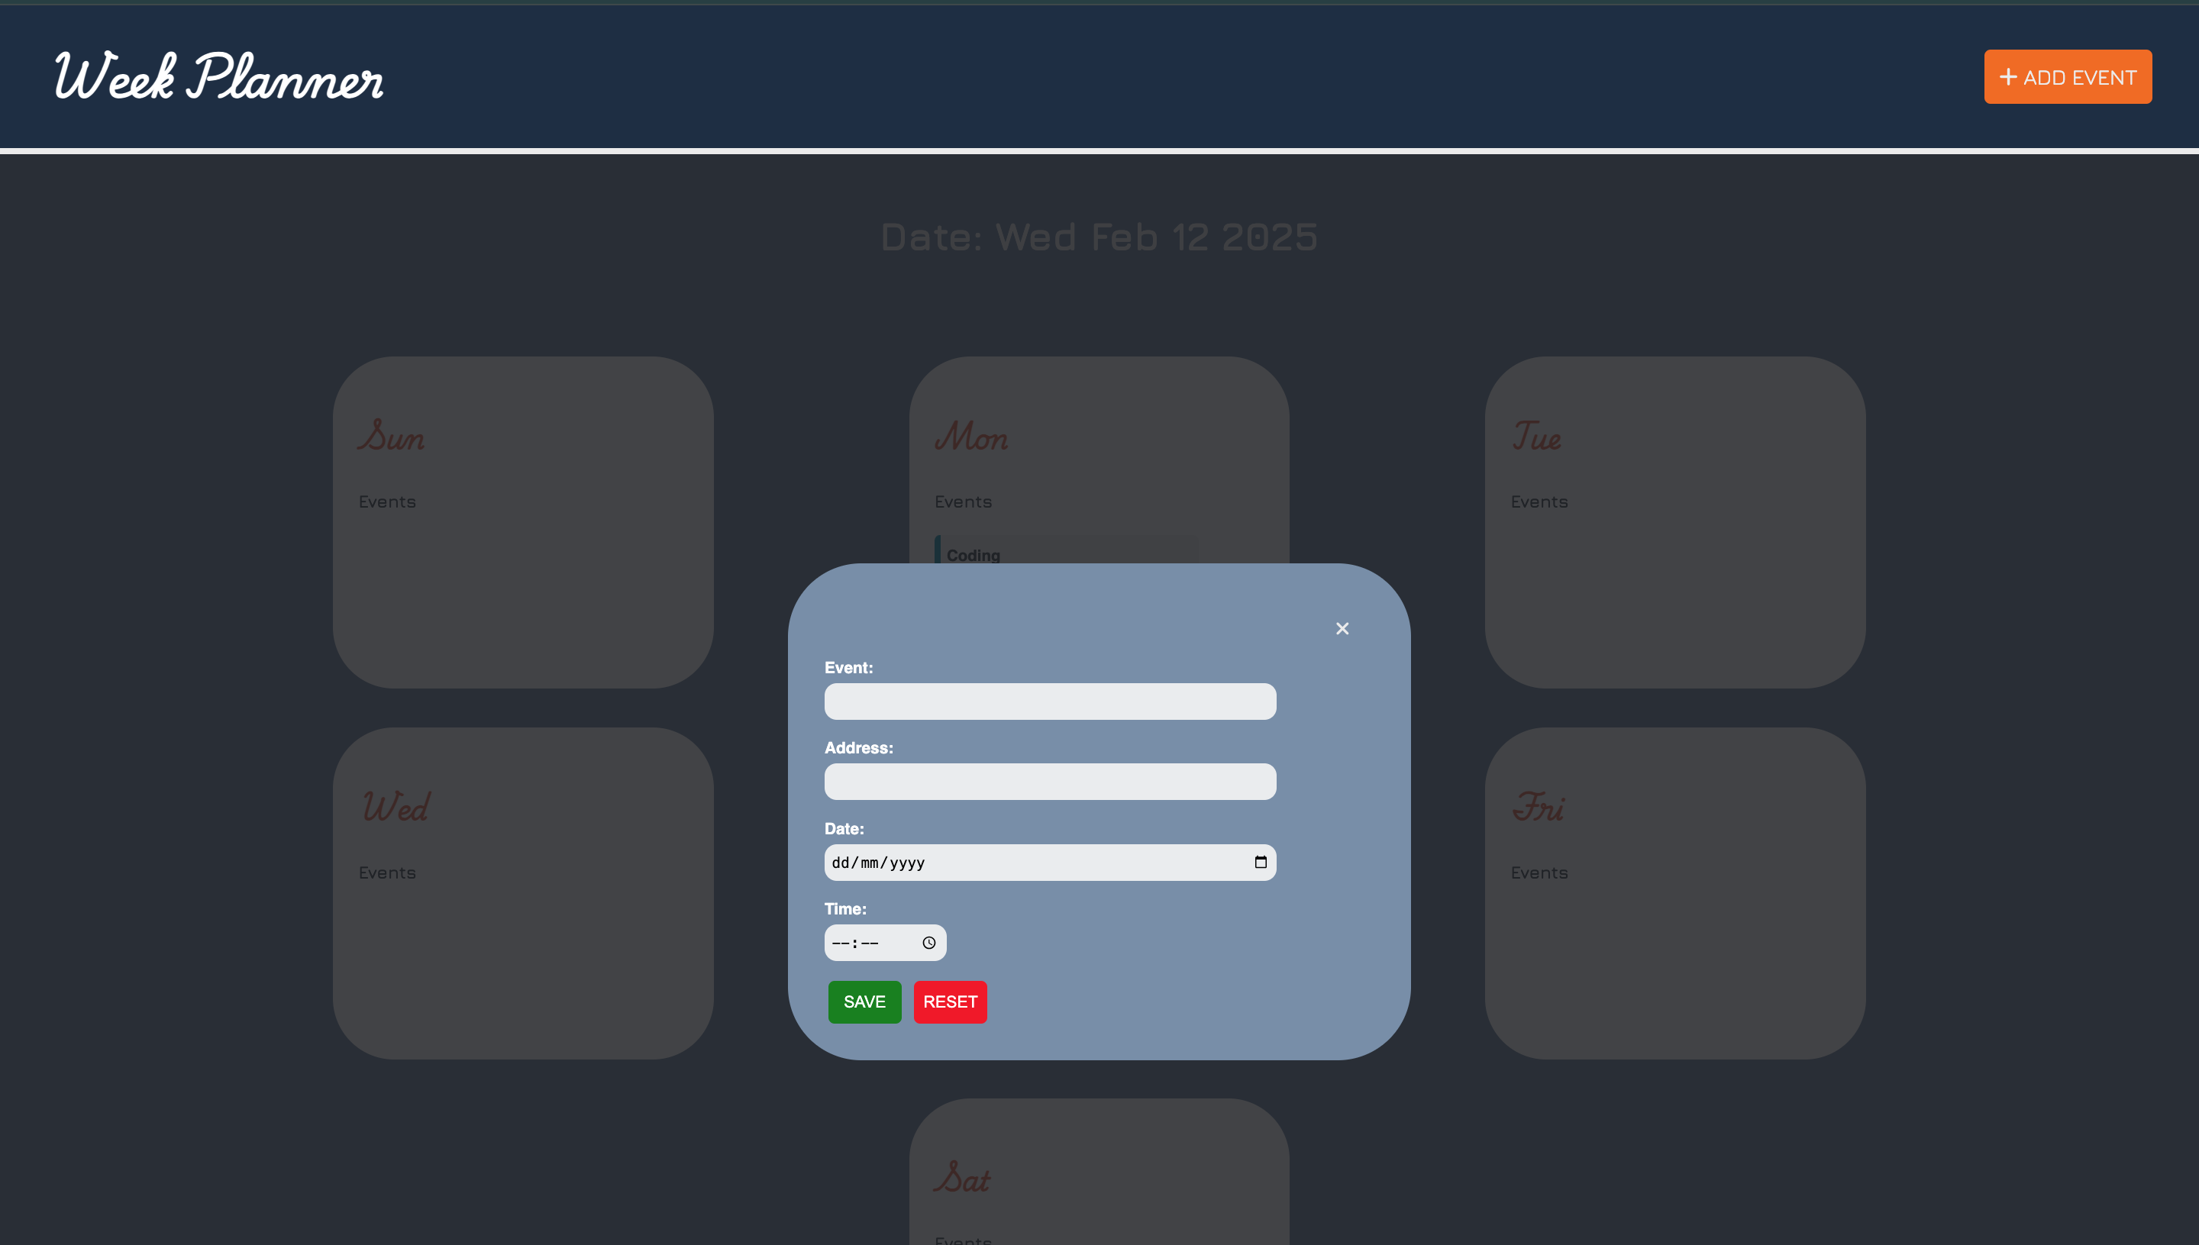The width and height of the screenshot is (2199, 1245).
Task: Click the Address input field
Action: click(1051, 780)
